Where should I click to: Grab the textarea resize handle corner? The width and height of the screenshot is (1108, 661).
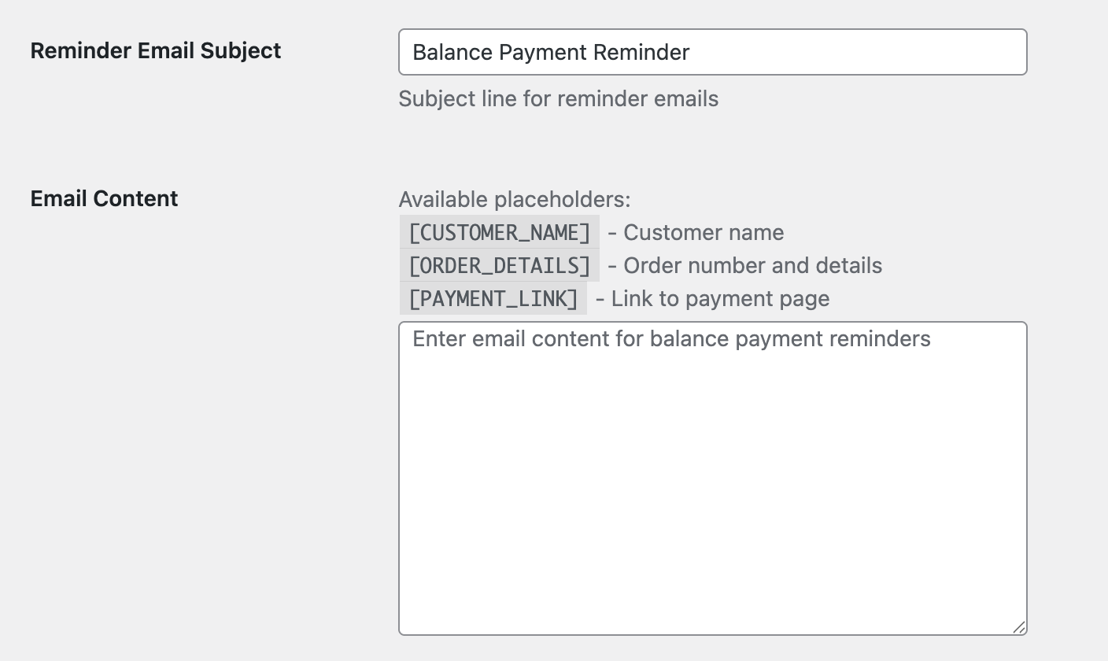tap(1018, 626)
